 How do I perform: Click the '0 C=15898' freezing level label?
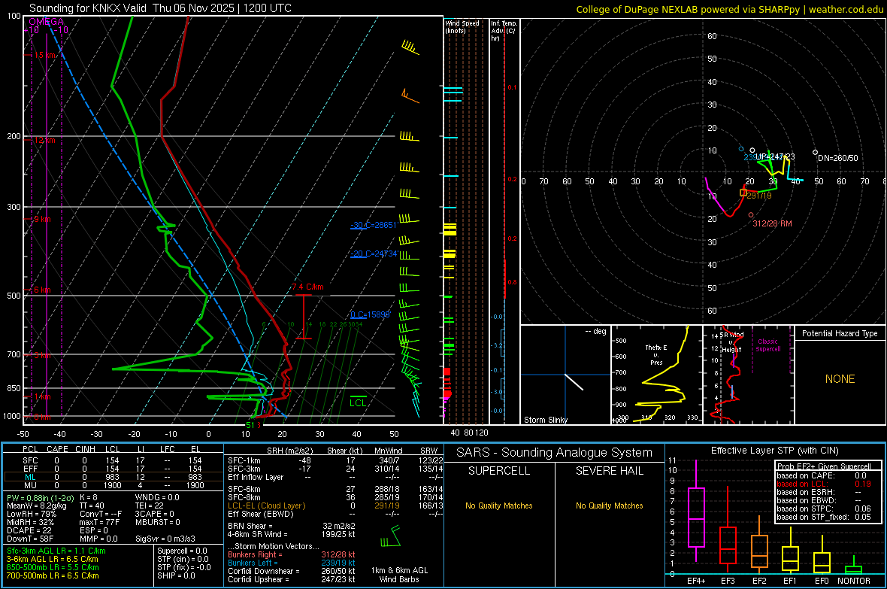[x=370, y=314]
